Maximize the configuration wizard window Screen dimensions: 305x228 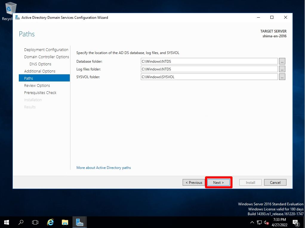click(272, 18)
